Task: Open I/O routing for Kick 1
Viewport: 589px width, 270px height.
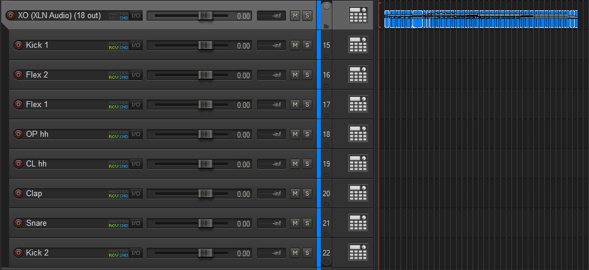Action: (136, 45)
